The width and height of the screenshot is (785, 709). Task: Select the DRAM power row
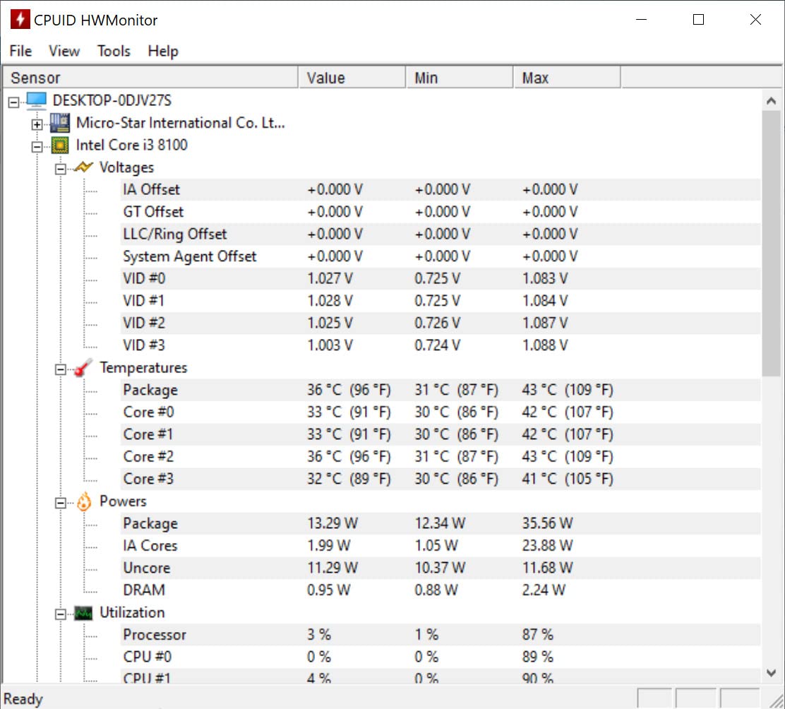coord(441,590)
